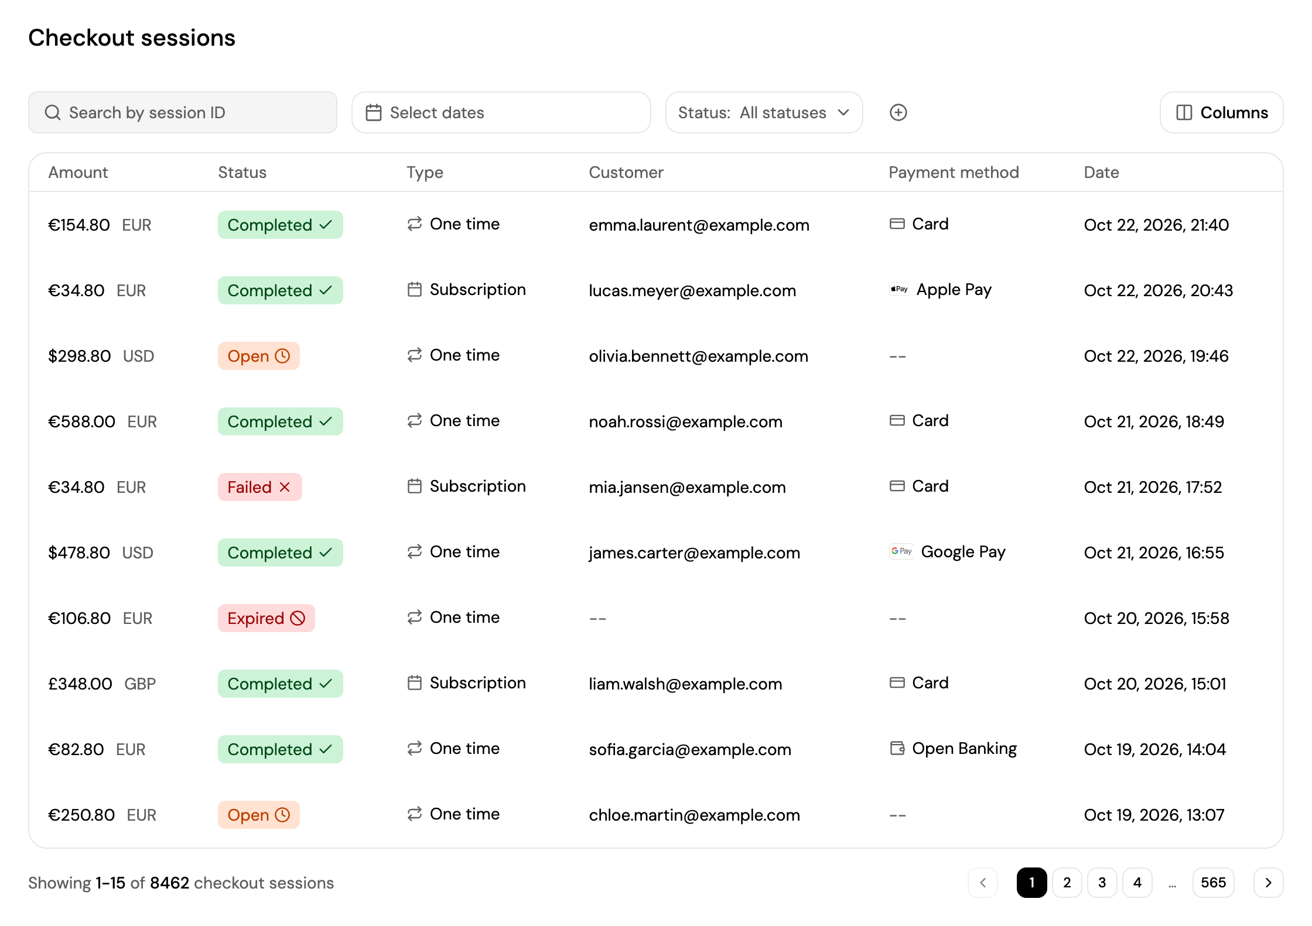The height and width of the screenshot is (926, 1312).
Task: Click the Google Pay icon in james.carter row
Action: (x=901, y=551)
